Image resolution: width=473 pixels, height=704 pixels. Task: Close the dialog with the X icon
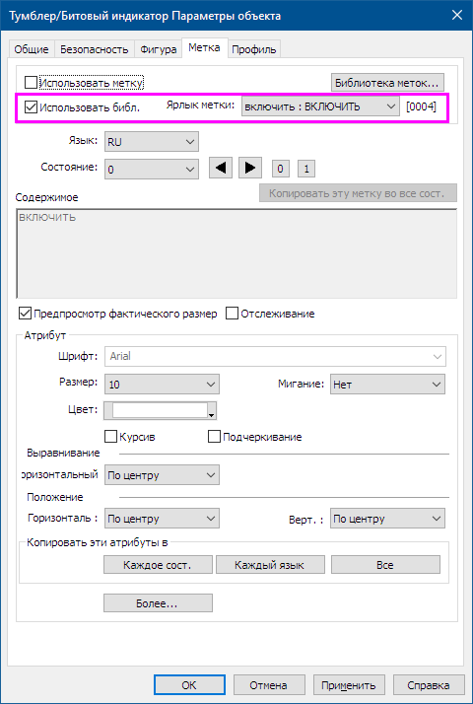(x=457, y=15)
